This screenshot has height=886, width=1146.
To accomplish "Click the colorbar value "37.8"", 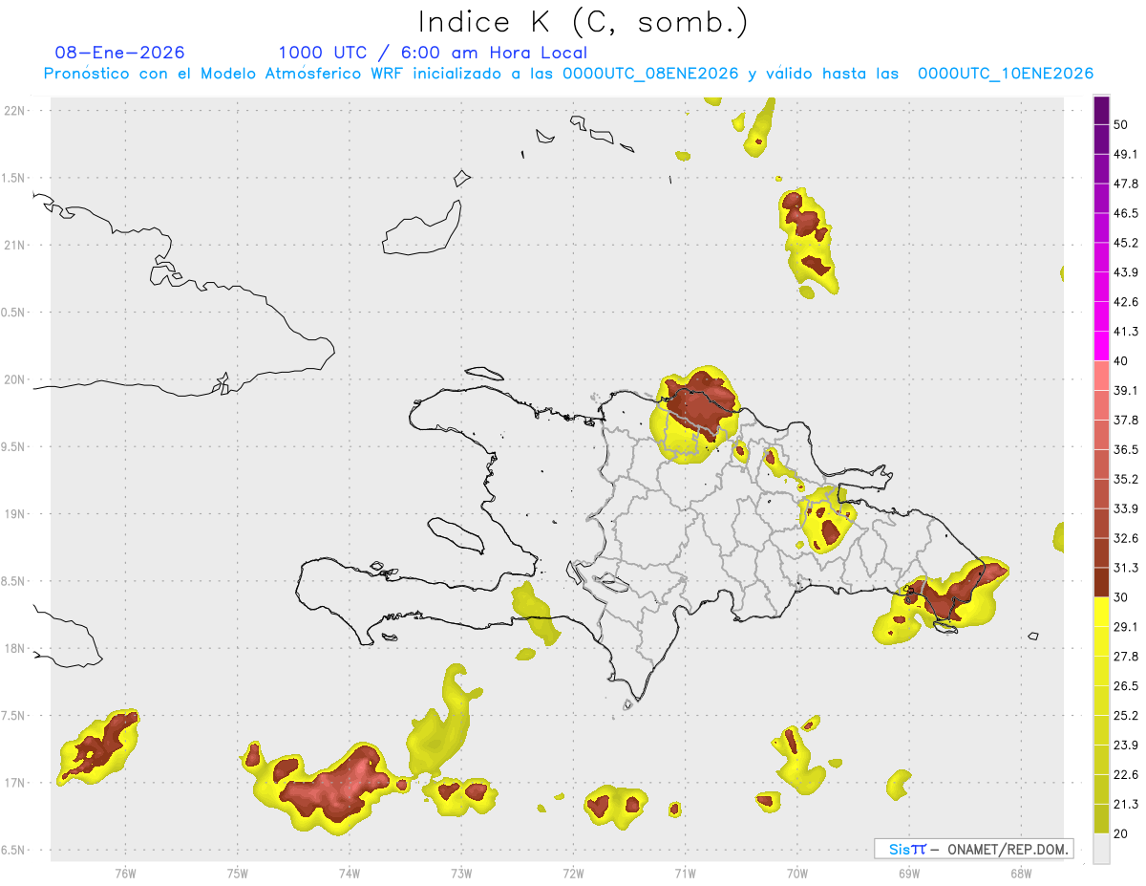I will click(1126, 421).
